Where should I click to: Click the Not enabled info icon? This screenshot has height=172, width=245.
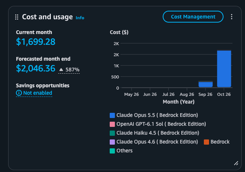[19, 93]
